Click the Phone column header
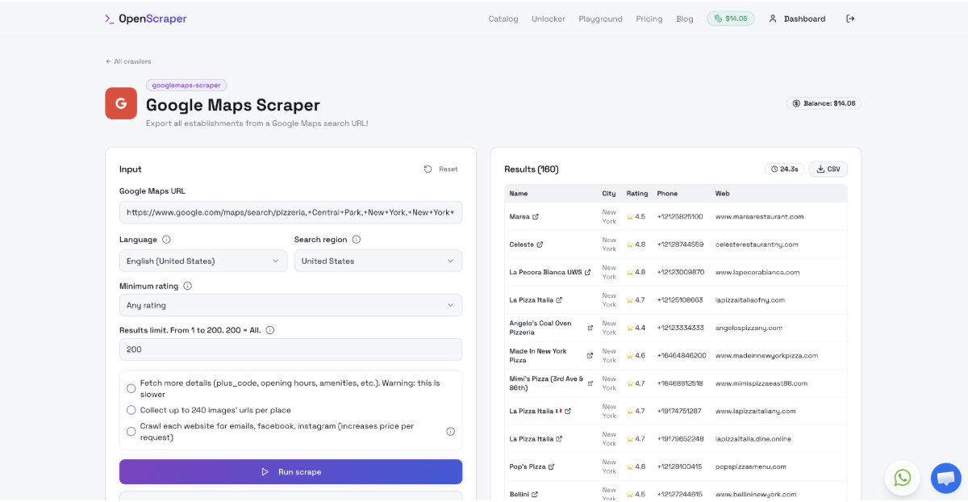The image size is (968, 502). point(668,194)
